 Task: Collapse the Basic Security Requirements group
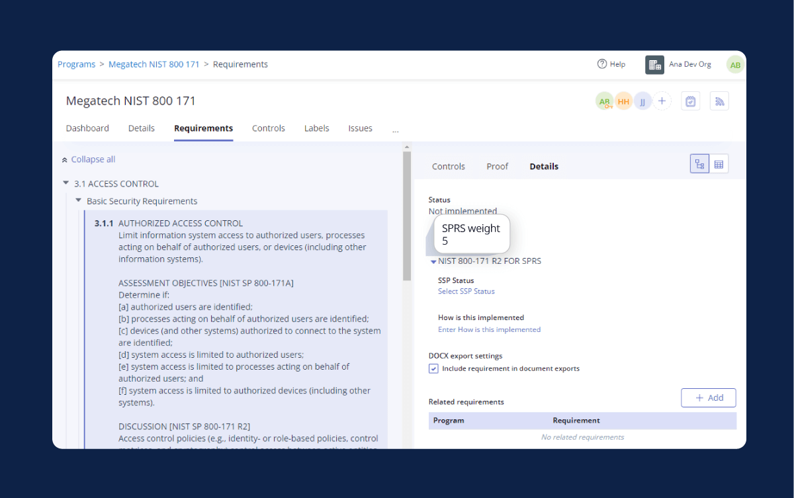[x=78, y=200]
